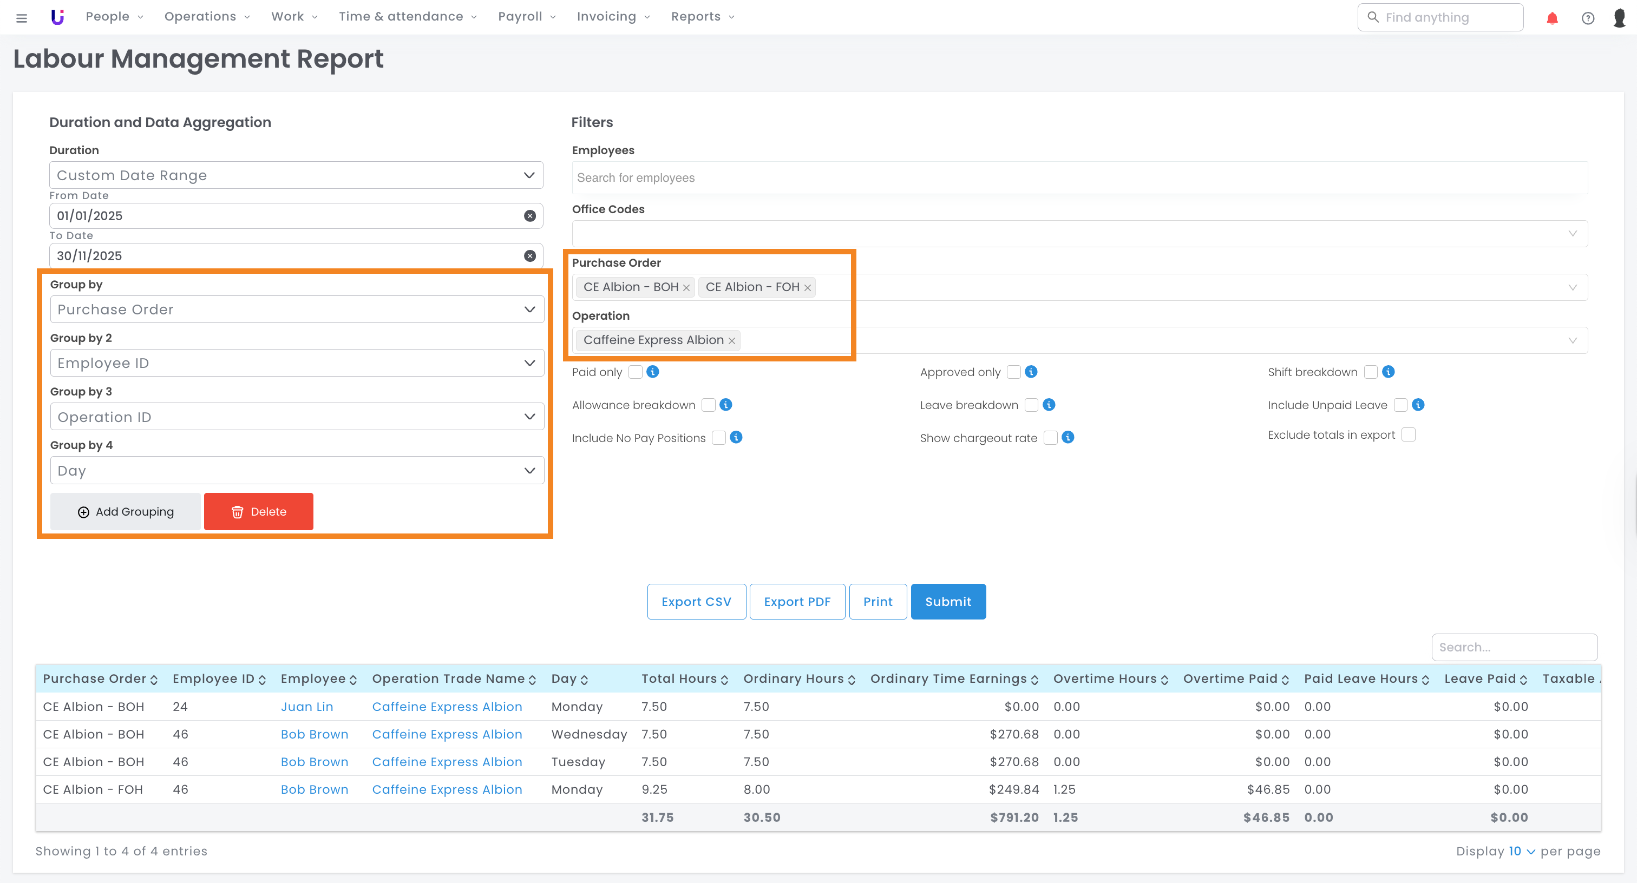The height and width of the screenshot is (883, 1637).
Task: Click the notification bell icon
Action: pyautogui.click(x=1552, y=18)
